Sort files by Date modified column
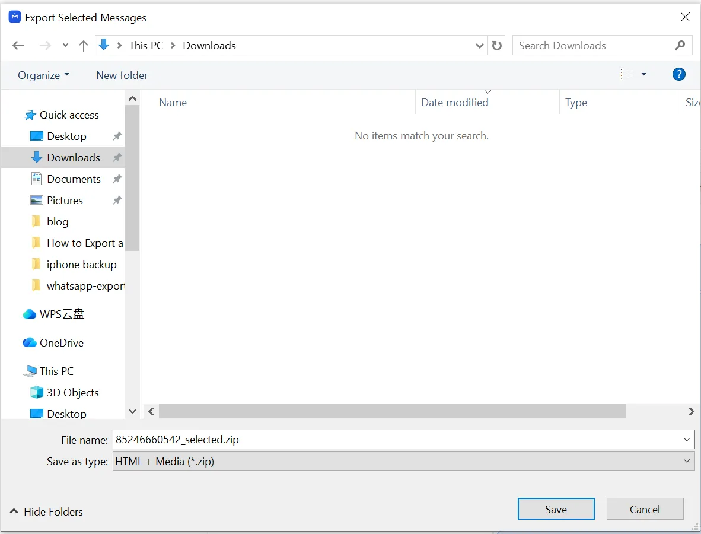This screenshot has width=701, height=534. pyautogui.click(x=455, y=103)
